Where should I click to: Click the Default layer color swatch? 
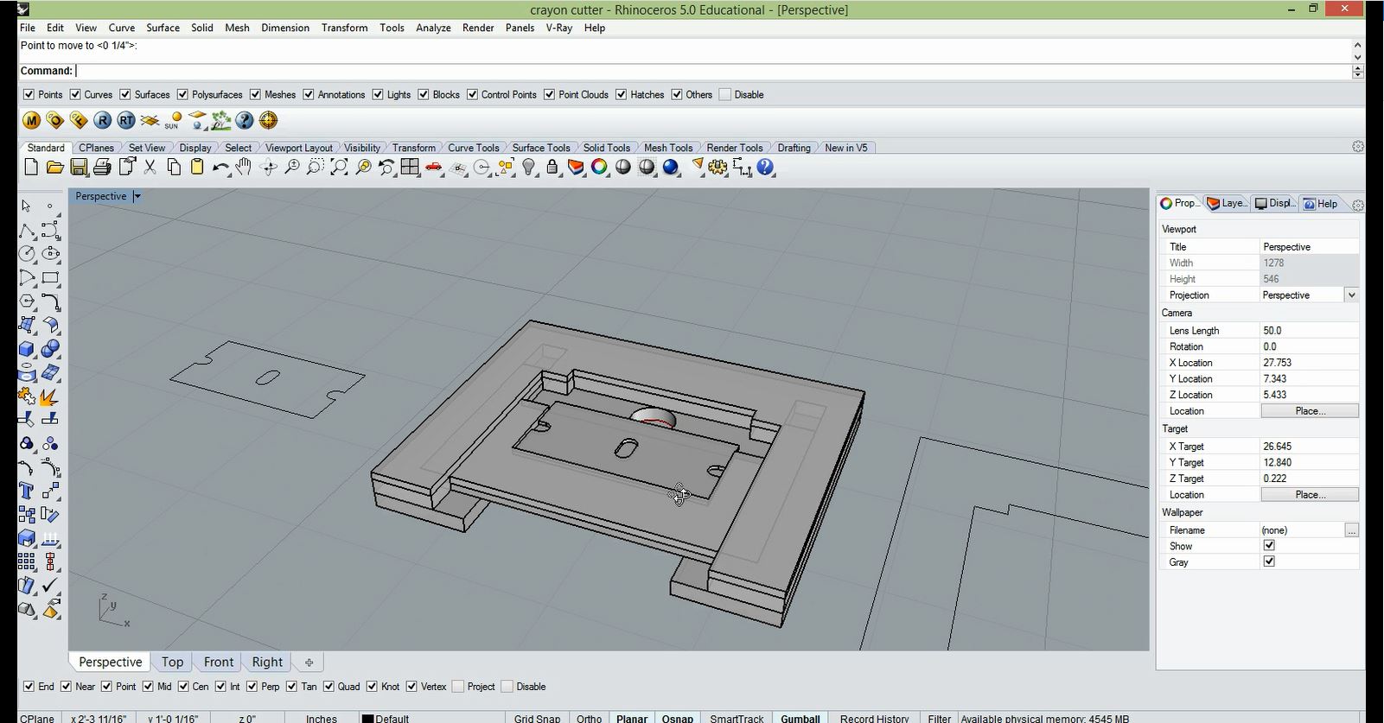pyautogui.click(x=367, y=718)
